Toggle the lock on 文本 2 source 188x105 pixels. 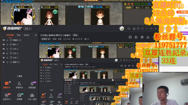tap(7, 53)
